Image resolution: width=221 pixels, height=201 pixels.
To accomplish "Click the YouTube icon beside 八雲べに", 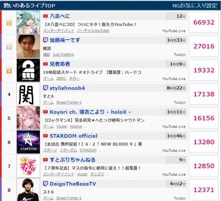I will pos(45,16).
